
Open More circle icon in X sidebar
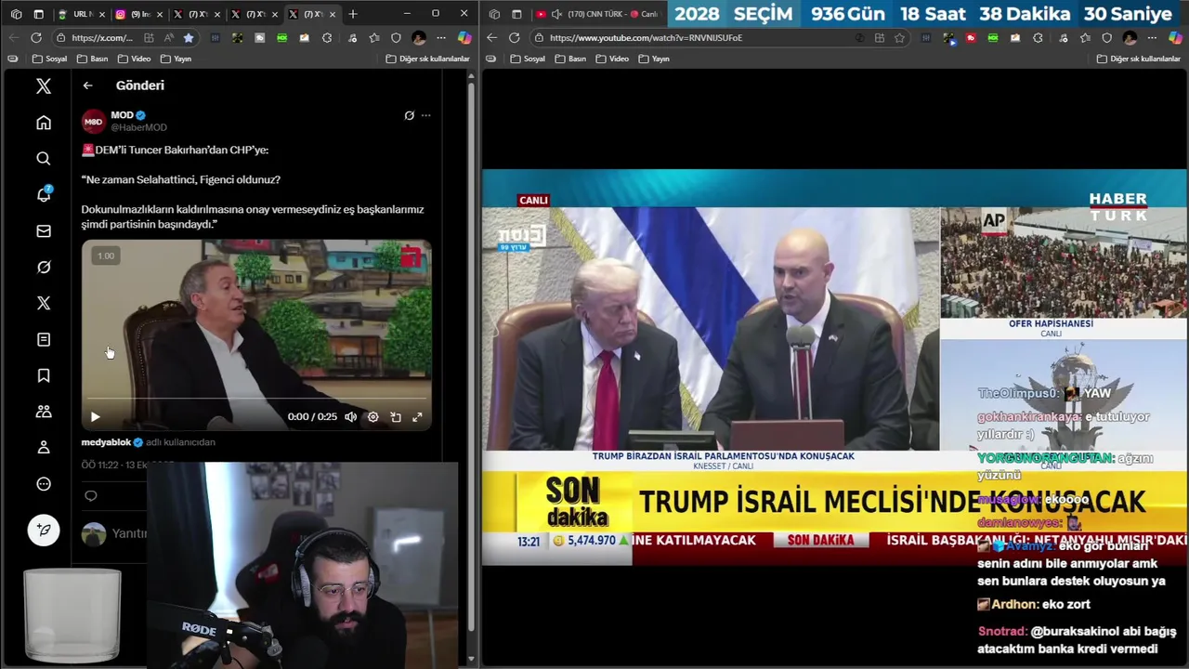click(x=44, y=484)
